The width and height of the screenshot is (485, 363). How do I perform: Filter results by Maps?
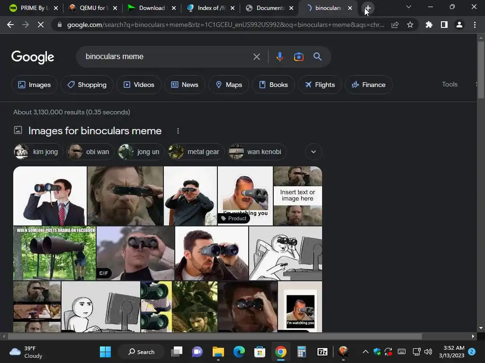pos(229,85)
